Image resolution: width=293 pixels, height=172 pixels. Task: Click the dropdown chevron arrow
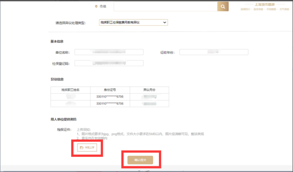point(165,23)
